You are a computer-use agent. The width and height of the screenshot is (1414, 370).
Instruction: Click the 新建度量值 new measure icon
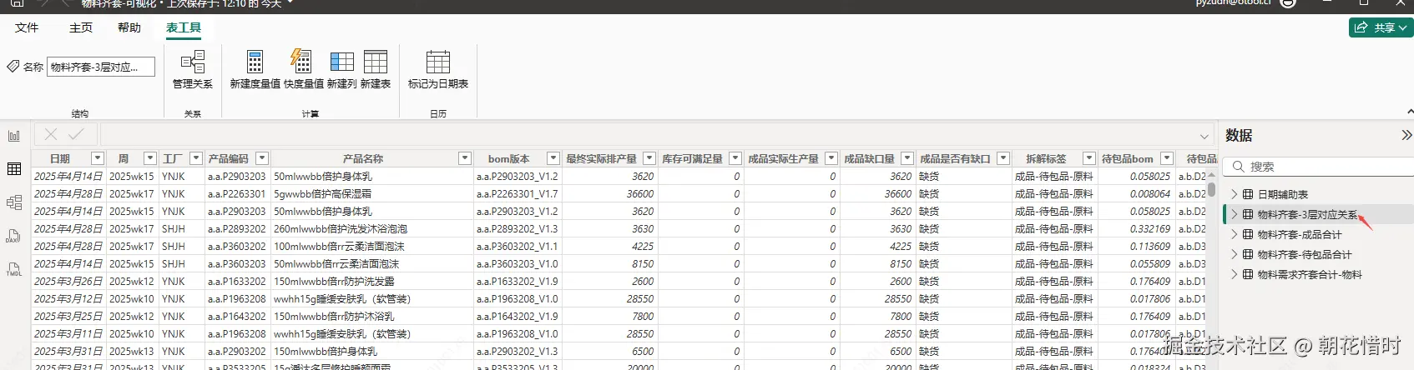coord(255,62)
